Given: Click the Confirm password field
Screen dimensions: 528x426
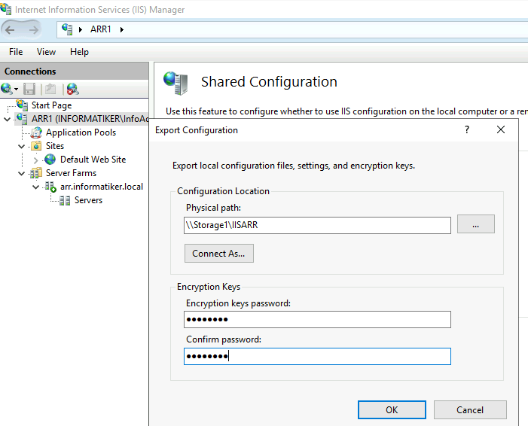Looking at the screenshot, I should [317, 356].
